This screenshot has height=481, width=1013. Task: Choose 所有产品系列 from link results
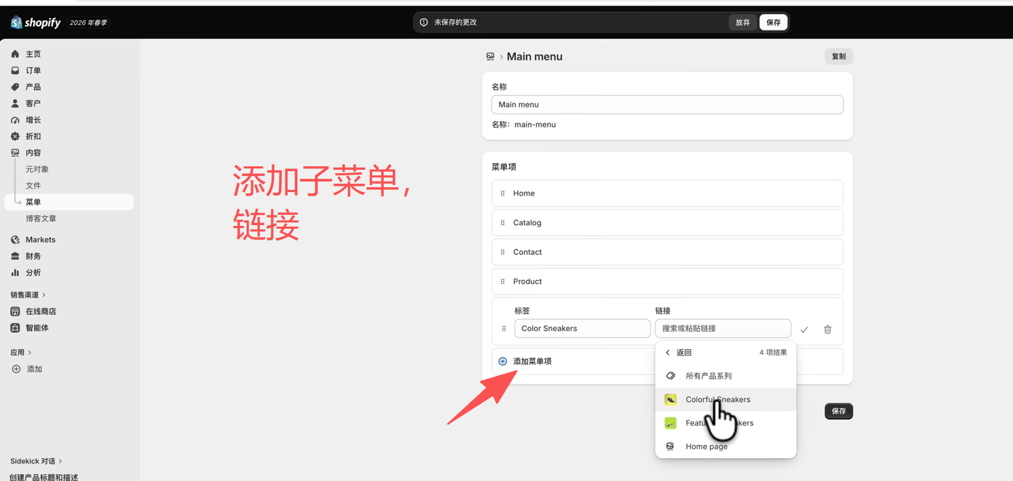(x=725, y=376)
